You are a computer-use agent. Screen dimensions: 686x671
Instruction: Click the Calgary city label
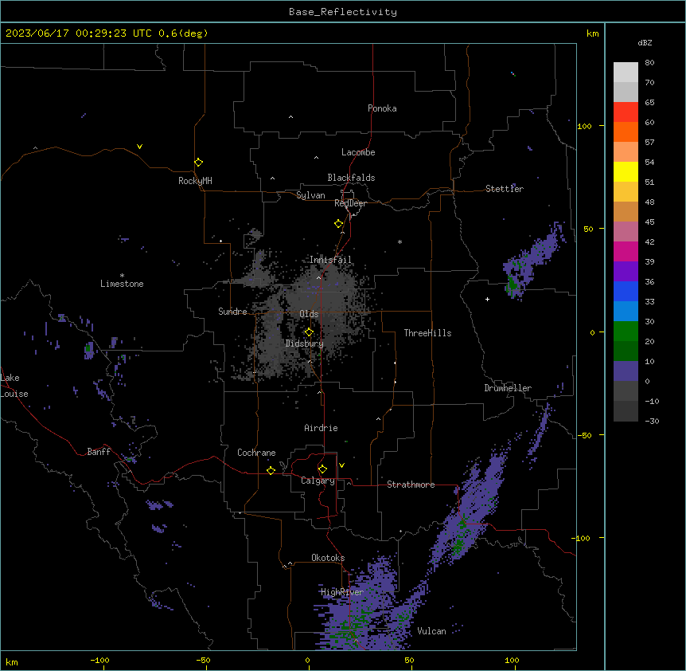318,481
